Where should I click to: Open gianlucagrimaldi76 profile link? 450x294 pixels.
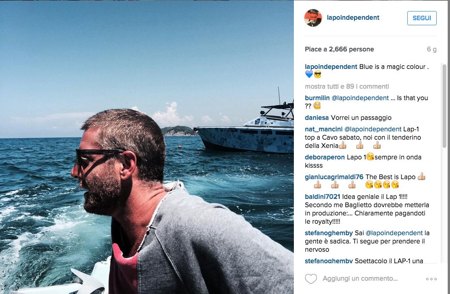[334, 177]
